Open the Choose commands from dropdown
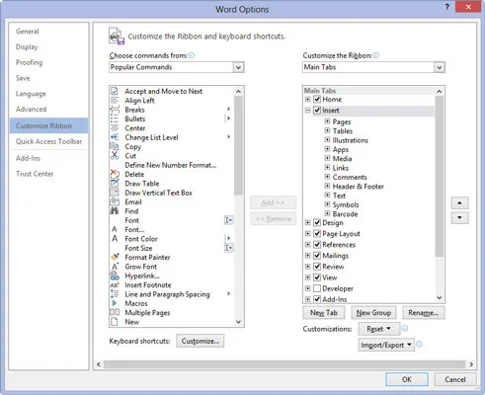This screenshot has height=395, width=485. pyautogui.click(x=177, y=67)
